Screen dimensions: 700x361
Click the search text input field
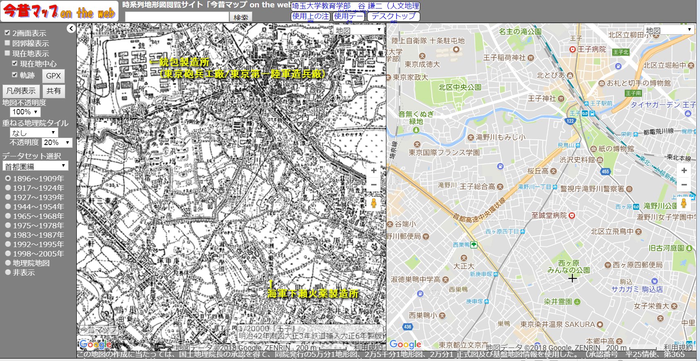pos(177,17)
